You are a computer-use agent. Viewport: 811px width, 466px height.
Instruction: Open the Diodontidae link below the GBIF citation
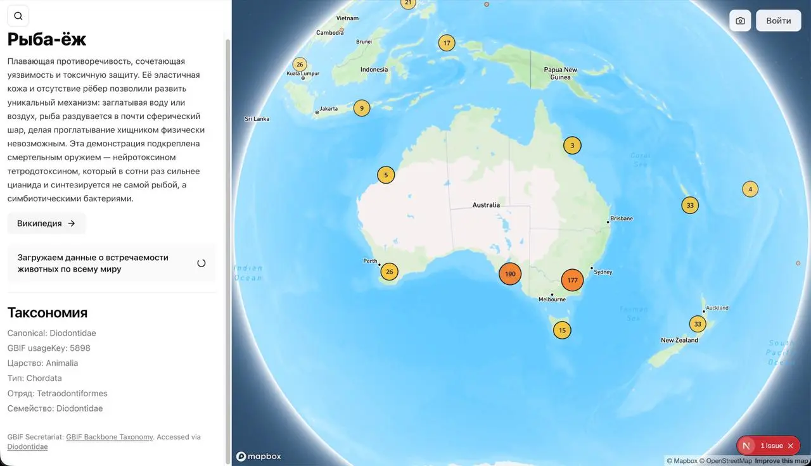[27, 446]
